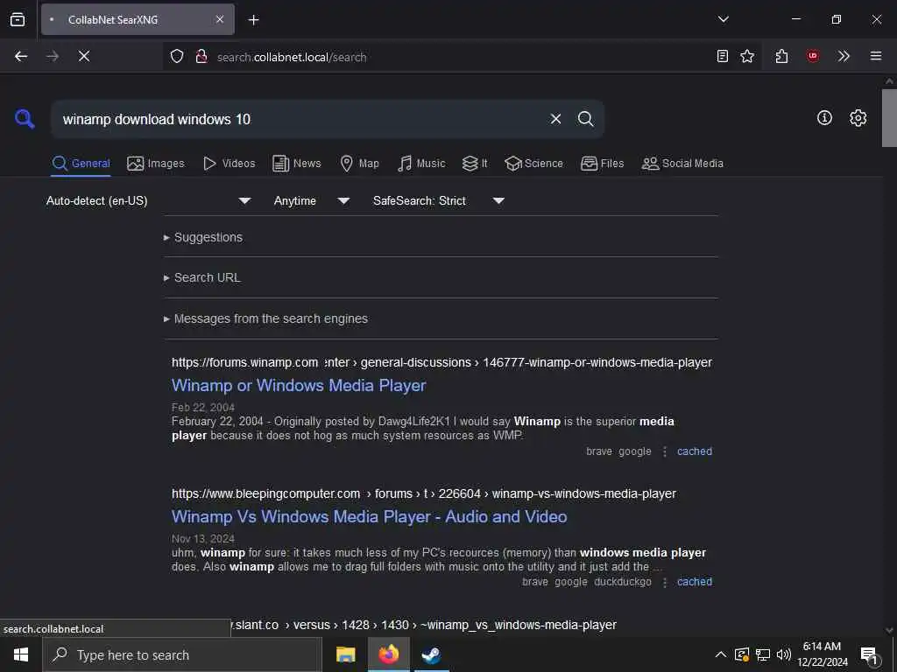Click Firefox icon in taskbar
The image size is (897, 672).
click(x=388, y=654)
